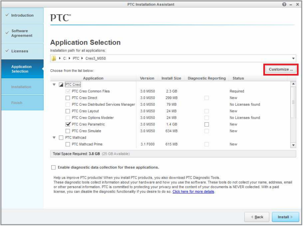The image size is (303, 226).
Task: Enable diagnostic reporting for PTC Creo Parametric
Action: (207, 124)
